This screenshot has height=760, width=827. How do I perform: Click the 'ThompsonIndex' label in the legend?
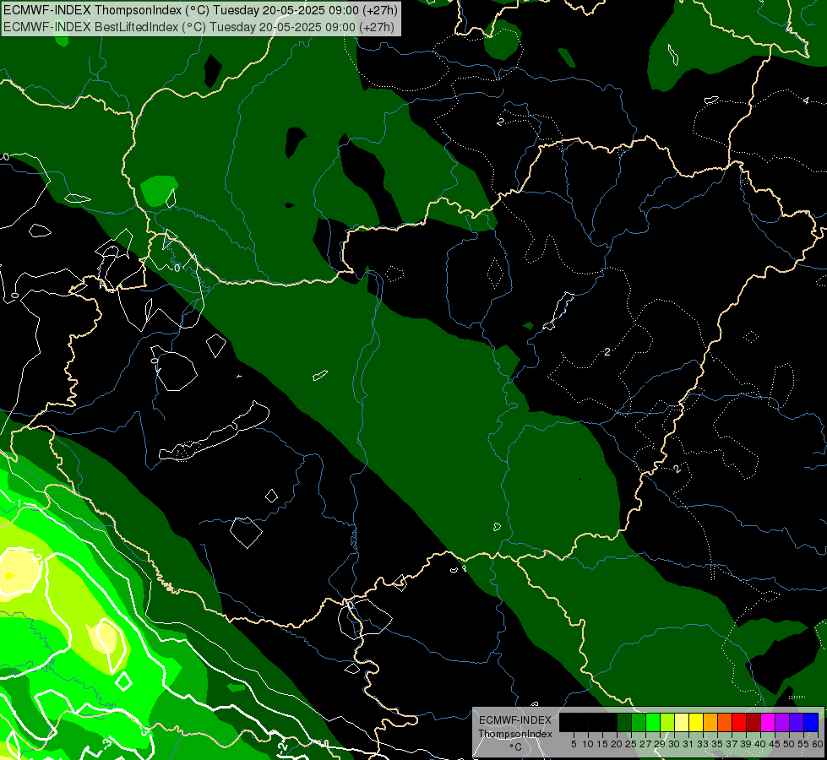coord(515,734)
